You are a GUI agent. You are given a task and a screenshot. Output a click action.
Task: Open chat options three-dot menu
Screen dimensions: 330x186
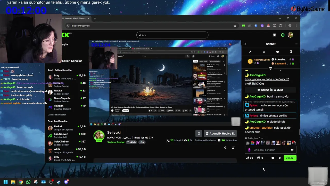[296, 44]
